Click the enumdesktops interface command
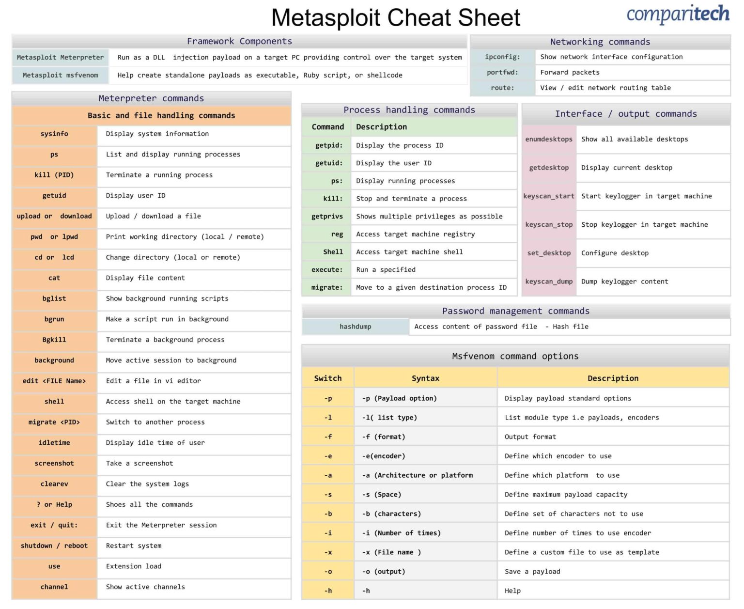 (549, 139)
